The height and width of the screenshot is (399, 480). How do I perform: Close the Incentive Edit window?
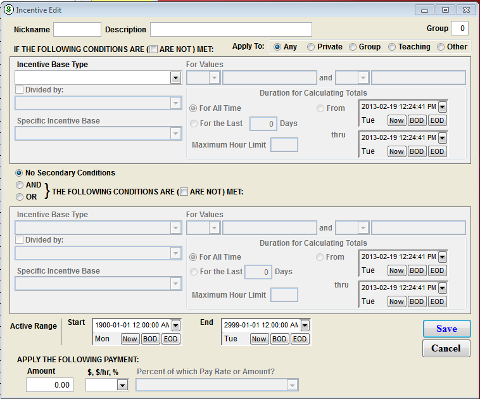pos(466,10)
